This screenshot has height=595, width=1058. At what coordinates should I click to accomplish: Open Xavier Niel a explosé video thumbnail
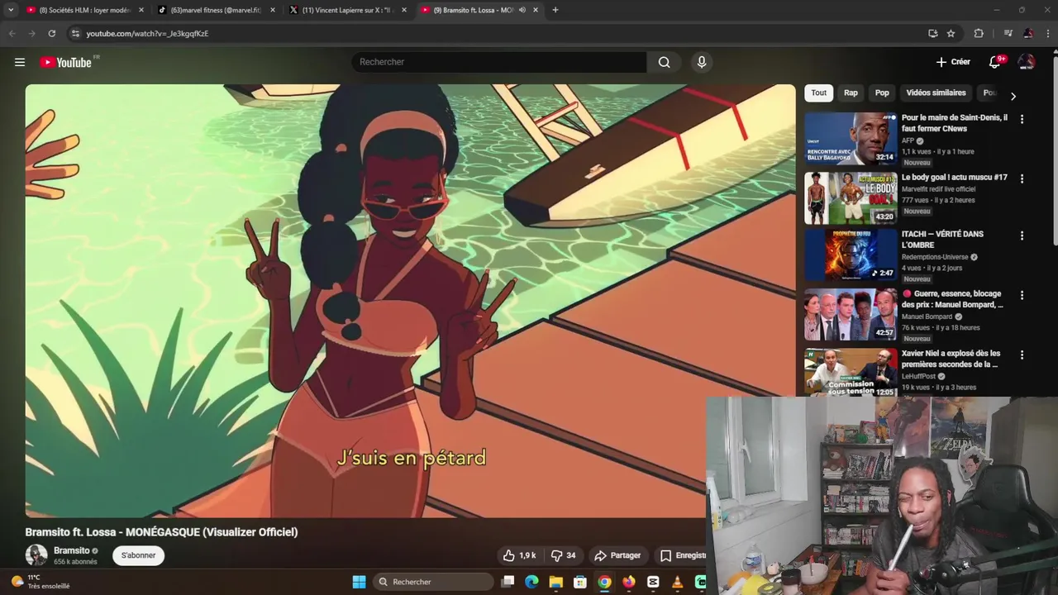coord(851,372)
